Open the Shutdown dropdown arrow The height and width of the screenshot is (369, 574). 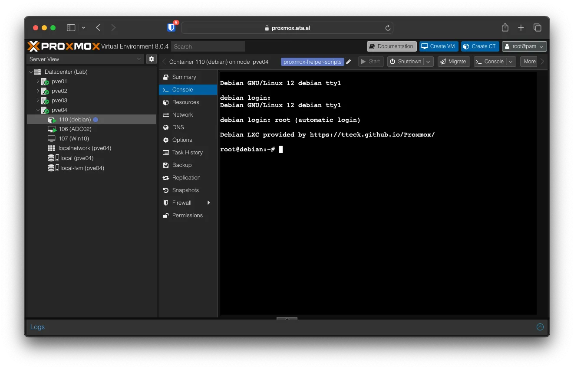[429, 62]
